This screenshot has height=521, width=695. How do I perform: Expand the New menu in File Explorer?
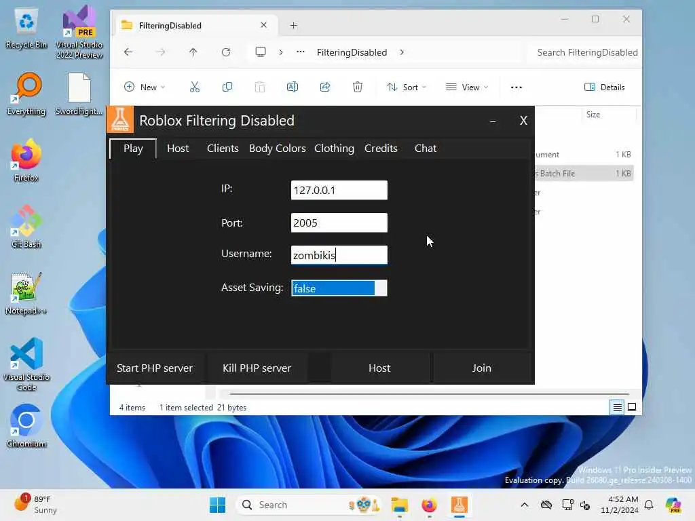[145, 88]
